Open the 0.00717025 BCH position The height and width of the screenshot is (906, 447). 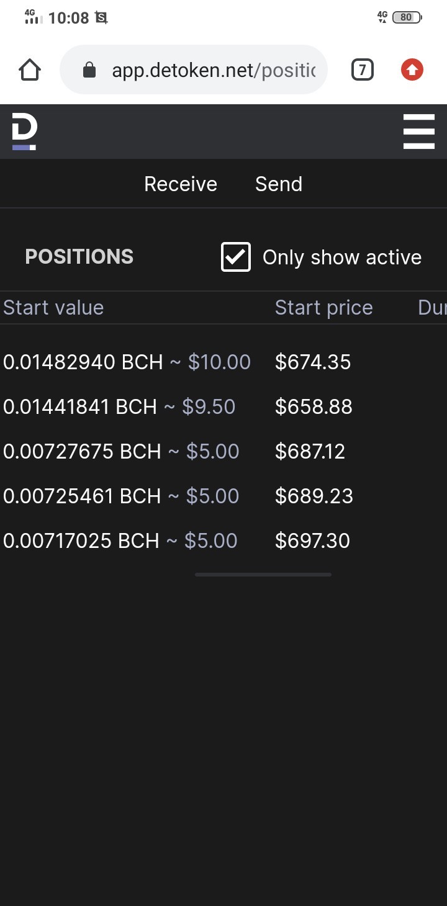[223, 540]
